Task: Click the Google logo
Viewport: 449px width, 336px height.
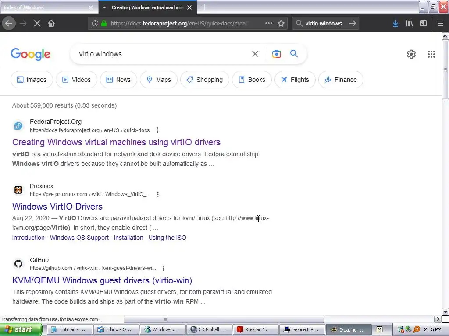Action: click(30, 54)
